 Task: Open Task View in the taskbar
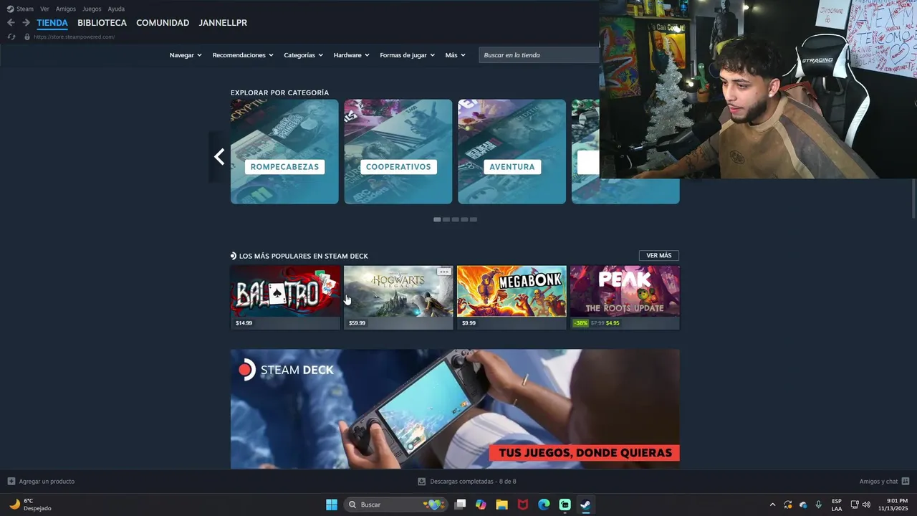[461, 505]
